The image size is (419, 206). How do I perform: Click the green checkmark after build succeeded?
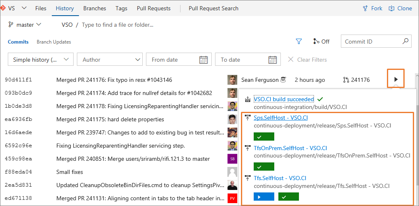pos(320,100)
